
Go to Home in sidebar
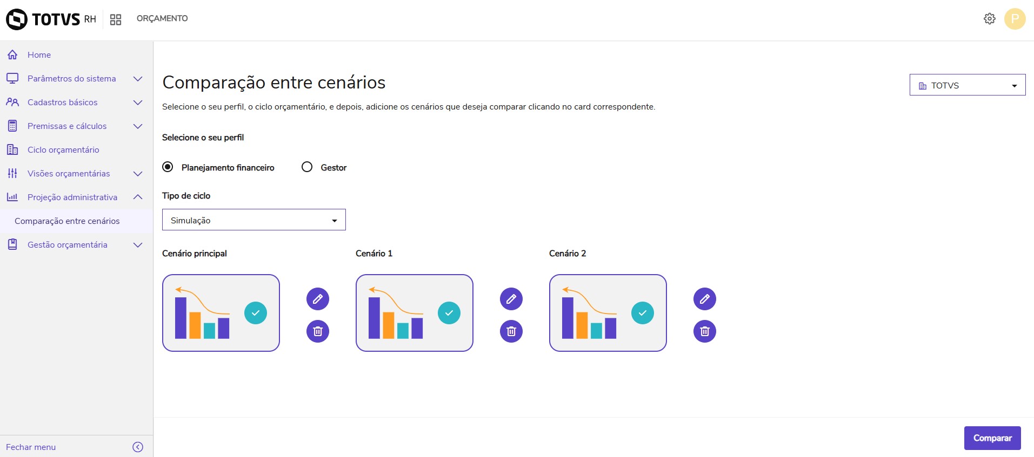(39, 55)
